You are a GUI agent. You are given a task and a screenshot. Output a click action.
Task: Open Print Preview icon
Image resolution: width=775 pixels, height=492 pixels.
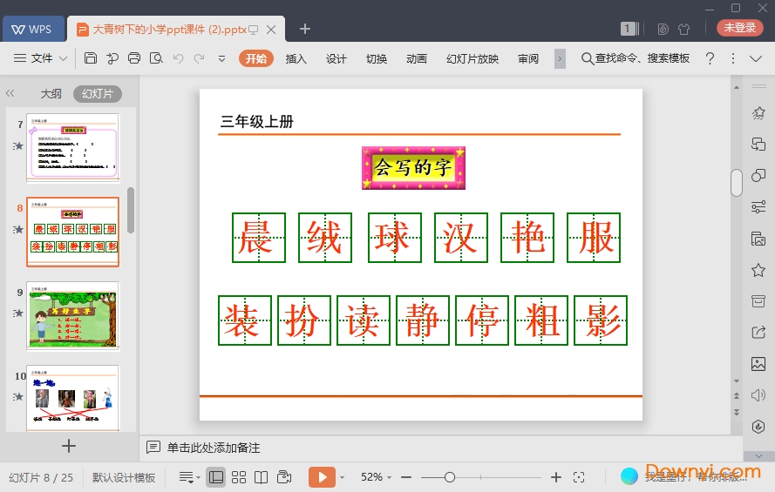[x=156, y=58]
